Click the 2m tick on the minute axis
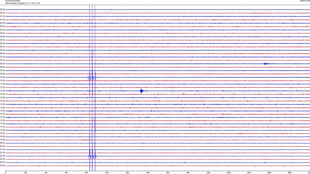 26,173
